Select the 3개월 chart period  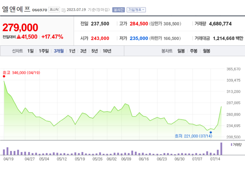coord(58,51)
